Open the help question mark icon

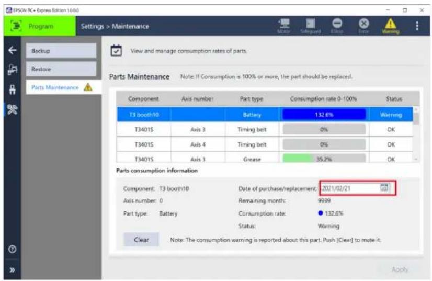click(x=12, y=249)
